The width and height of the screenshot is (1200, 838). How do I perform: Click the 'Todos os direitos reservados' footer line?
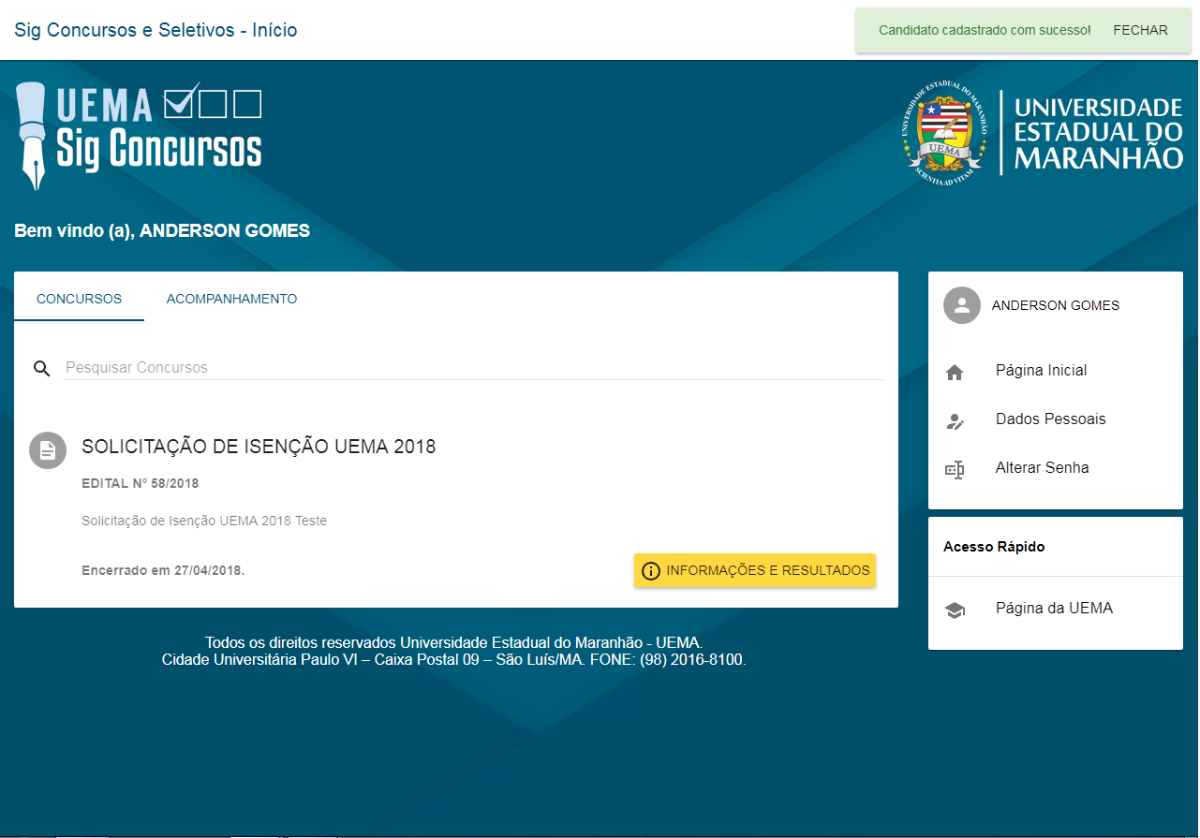point(454,642)
